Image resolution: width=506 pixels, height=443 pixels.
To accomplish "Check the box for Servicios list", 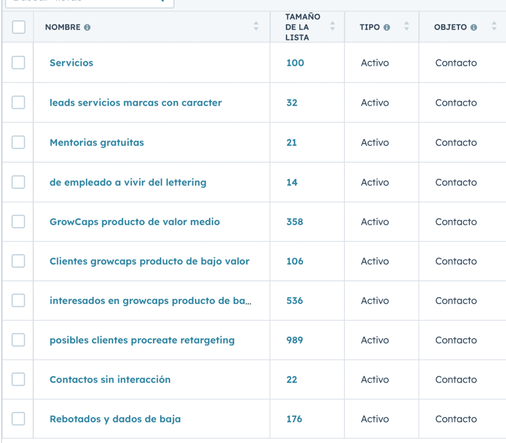I will [x=18, y=63].
